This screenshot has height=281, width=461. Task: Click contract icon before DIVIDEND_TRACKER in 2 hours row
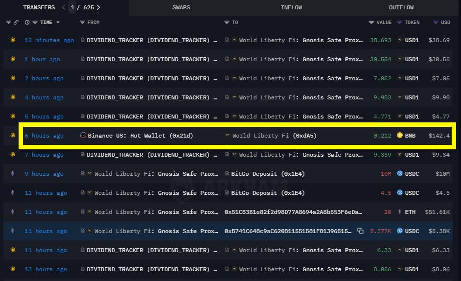pyautogui.click(x=83, y=78)
